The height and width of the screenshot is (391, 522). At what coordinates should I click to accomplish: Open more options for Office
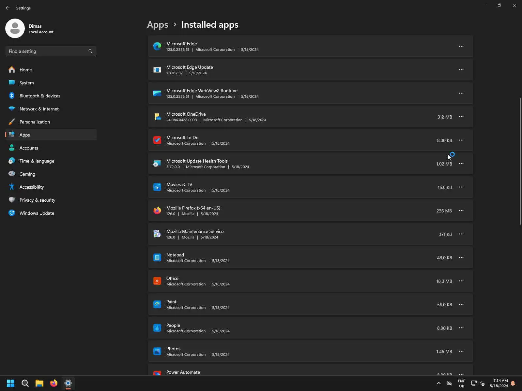click(x=461, y=281)
